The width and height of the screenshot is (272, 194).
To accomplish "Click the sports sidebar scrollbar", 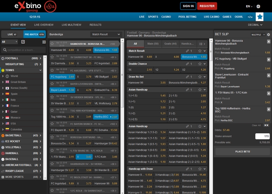I will point(45,117).
